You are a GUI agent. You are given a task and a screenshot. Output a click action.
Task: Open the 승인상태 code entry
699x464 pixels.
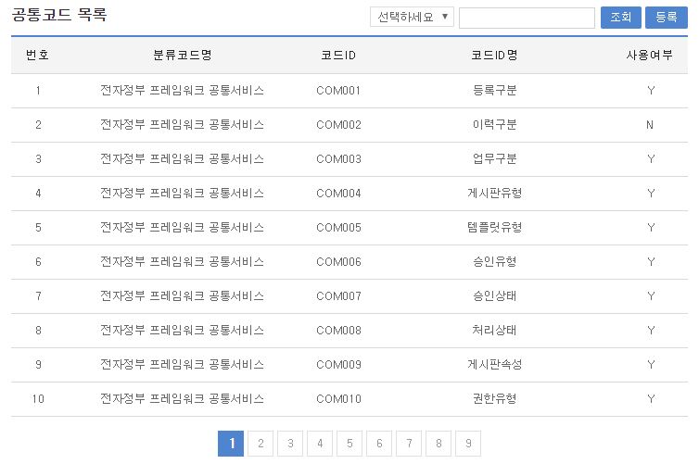tap(494, 296)
